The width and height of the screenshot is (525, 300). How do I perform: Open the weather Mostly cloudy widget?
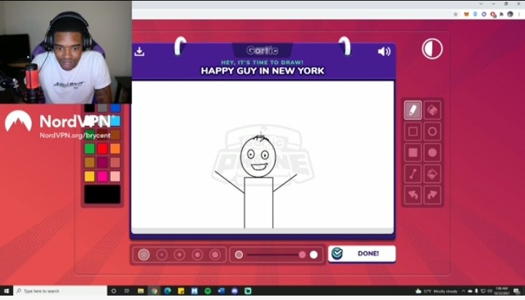[436, 291]
